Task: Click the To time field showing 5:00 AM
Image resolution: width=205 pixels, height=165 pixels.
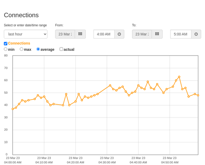Action: 181,34
